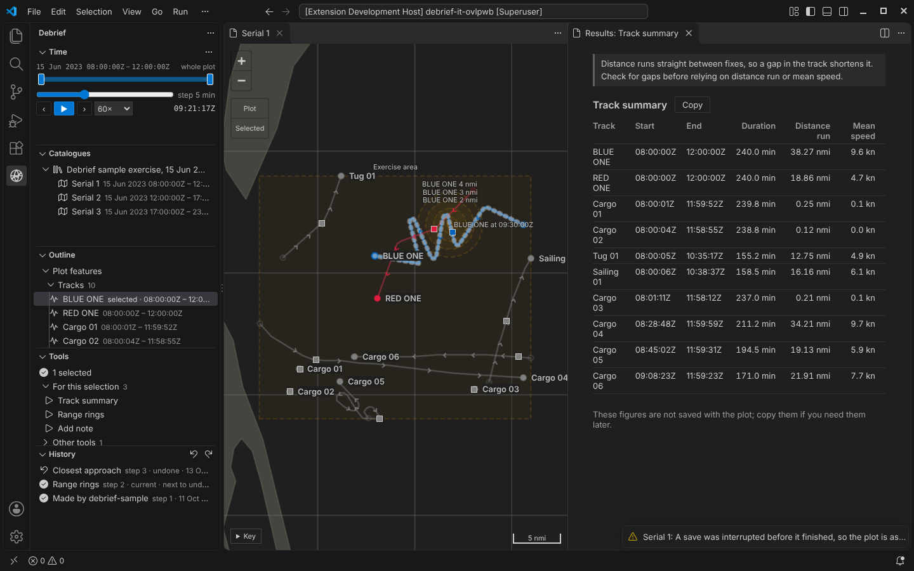This screenshot has height=571, width=914.
Task: Show errors and warnings count in status bar
Action: [46, 561]
